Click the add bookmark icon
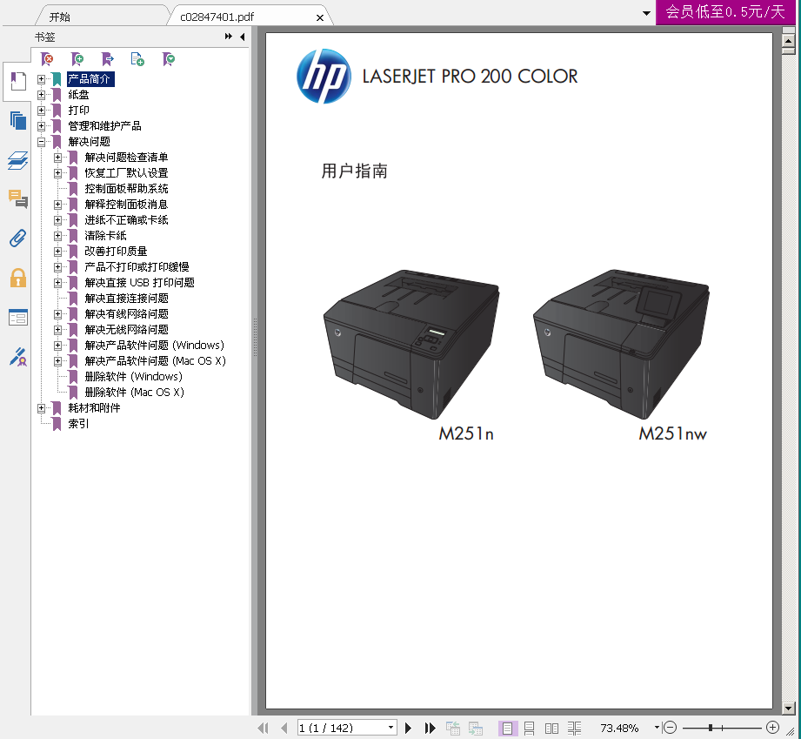The width and height of the screenshot is (801, 739). coord(77,59)
